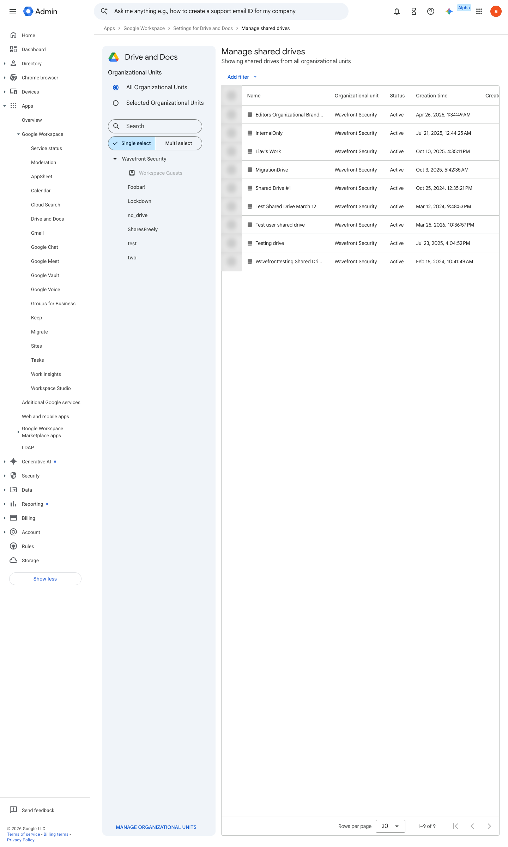This screenshot has height=847, width=508.
Task: Open the Add filter dropdown
Action: click(x=242, y=77)
